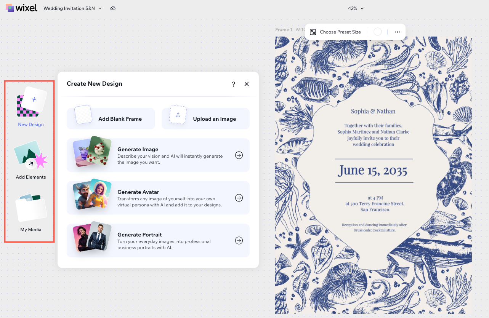
Task: Click the upload icon on Upload an Image
Action: click(x=178, y=115)
